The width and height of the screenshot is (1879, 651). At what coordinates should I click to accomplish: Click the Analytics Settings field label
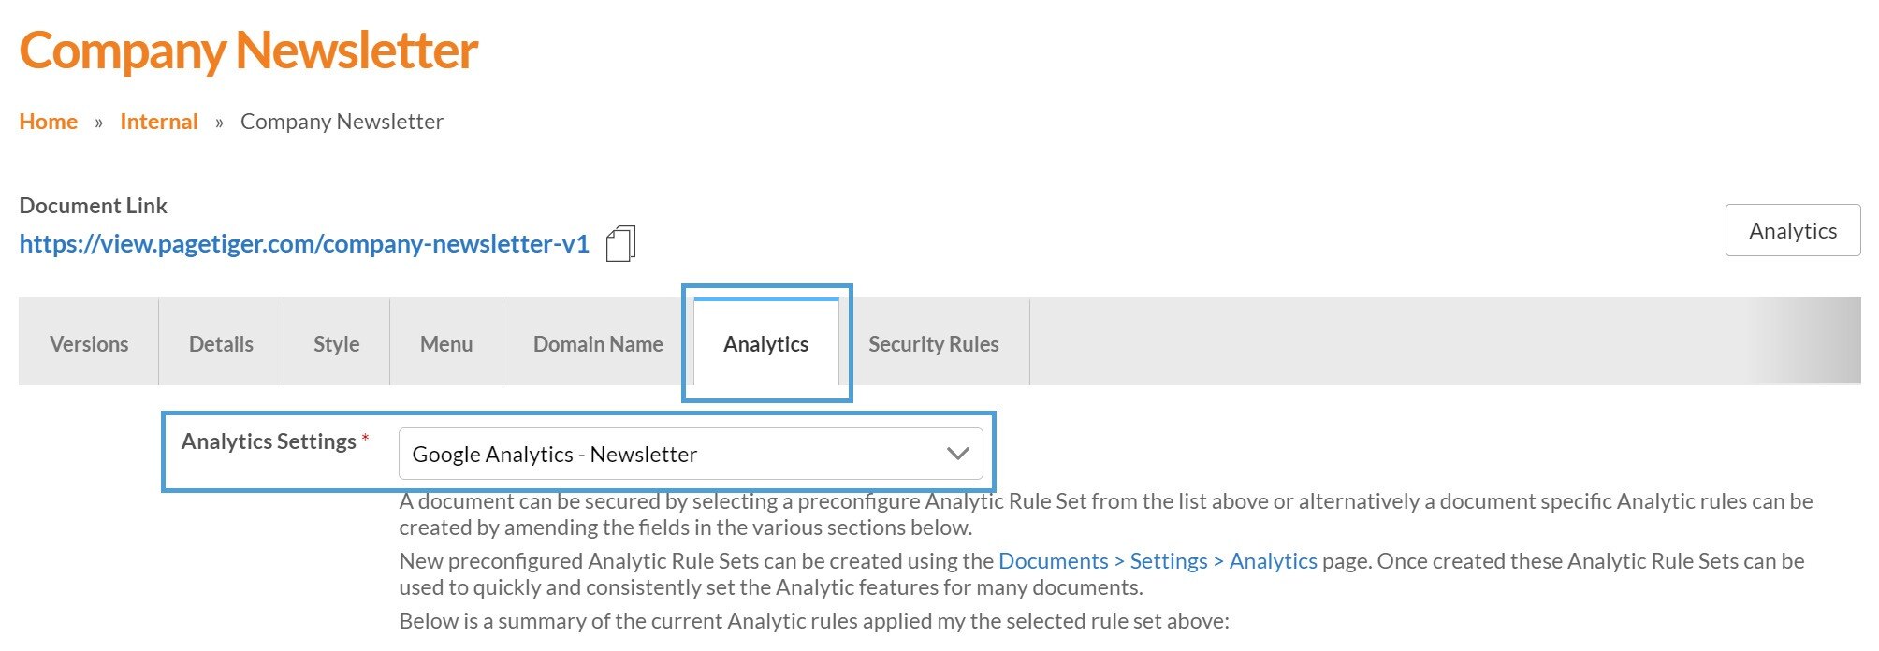[x=269, y=441]
